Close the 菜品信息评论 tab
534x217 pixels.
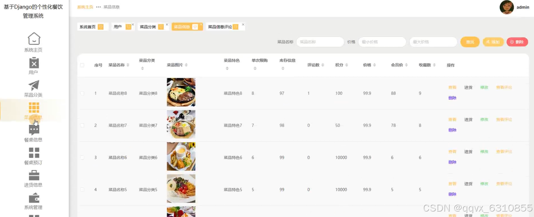[243, 25]
